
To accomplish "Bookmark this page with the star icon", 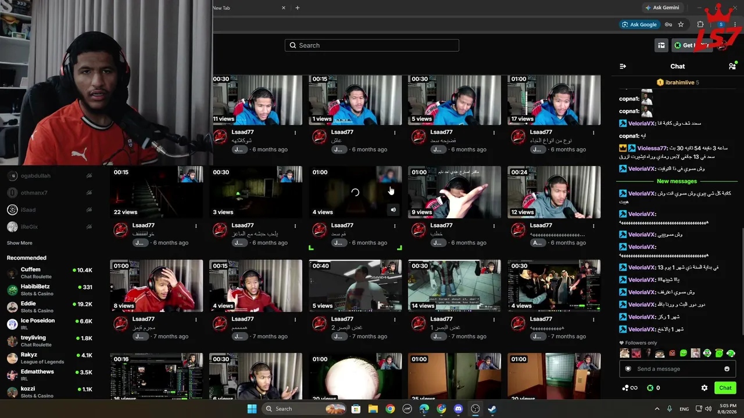I will (681, 24).
